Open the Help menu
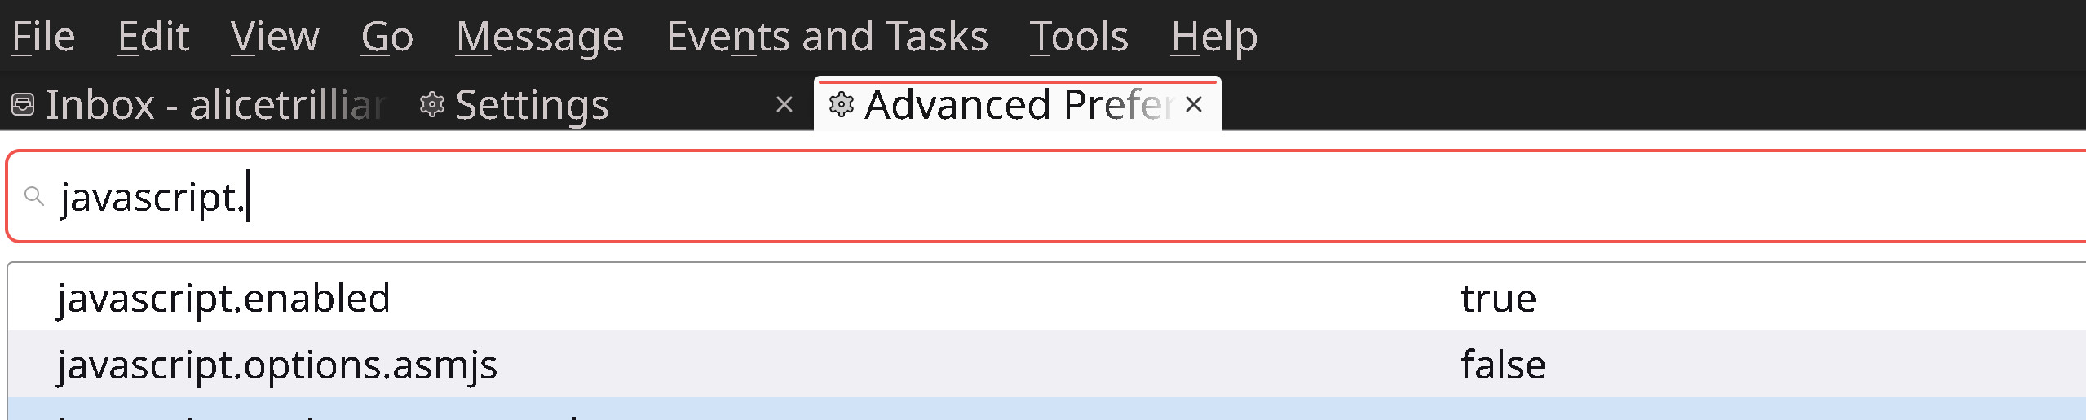The width and height of the screenshot is (2086, 420). 1213,37
